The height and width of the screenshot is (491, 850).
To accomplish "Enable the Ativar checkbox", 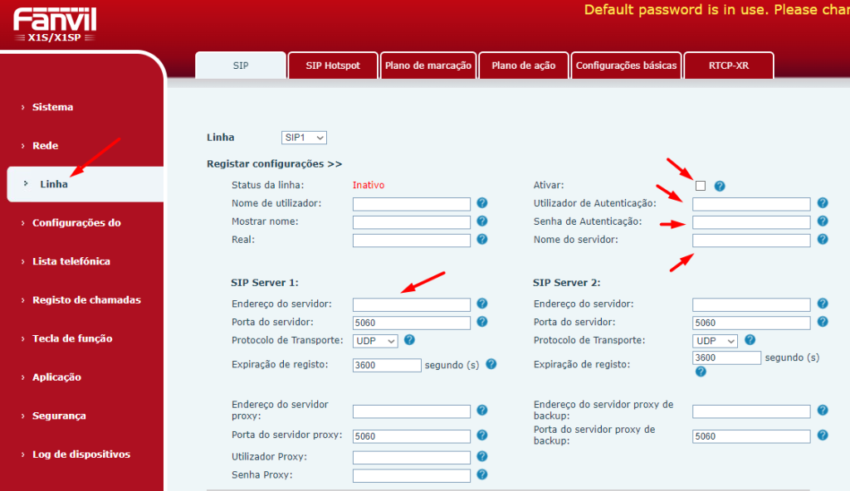I will pos(701,185).
